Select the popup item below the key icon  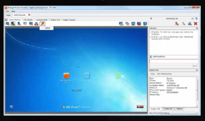[x=47, y=28]
